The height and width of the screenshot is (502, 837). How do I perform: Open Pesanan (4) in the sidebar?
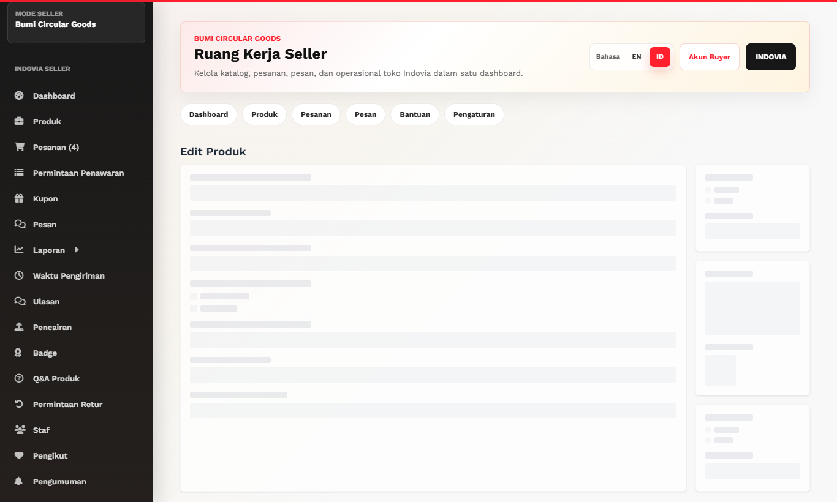[x=56, y=147]
